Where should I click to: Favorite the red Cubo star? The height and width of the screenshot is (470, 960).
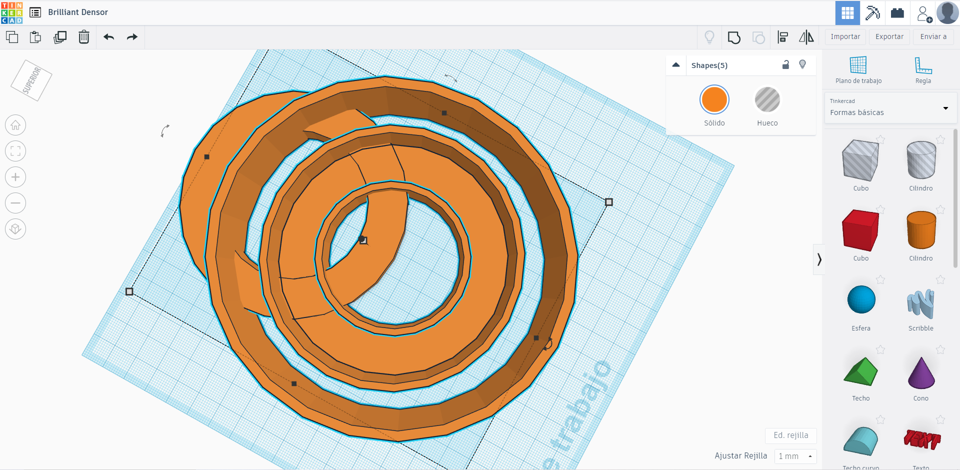point(880,209)
